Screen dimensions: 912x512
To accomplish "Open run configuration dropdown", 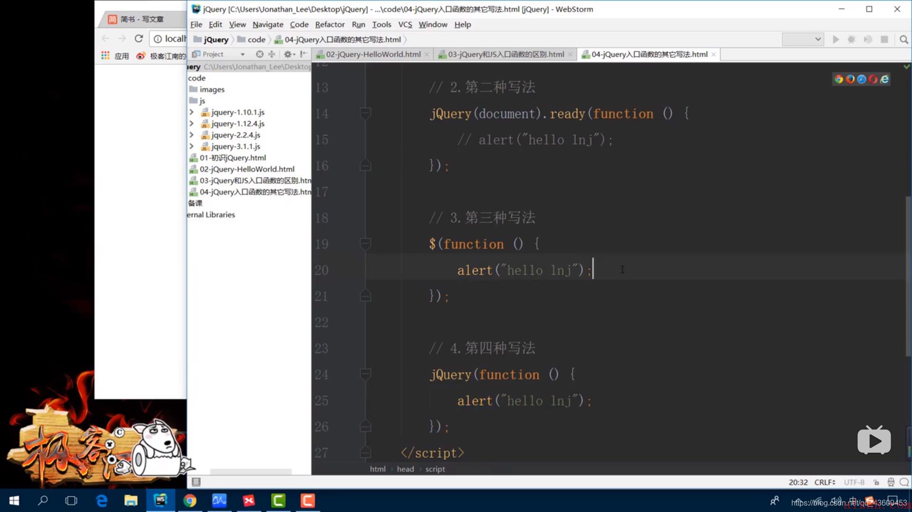I will coord(803,39).
